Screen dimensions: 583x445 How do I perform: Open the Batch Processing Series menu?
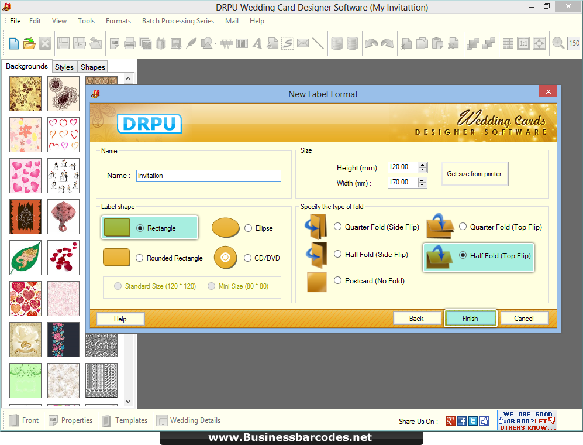click(178, 21)
